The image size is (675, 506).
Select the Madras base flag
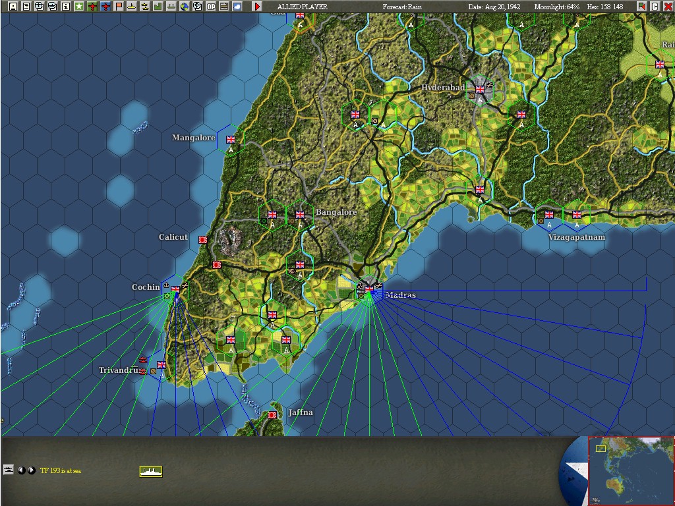(369, 289)
